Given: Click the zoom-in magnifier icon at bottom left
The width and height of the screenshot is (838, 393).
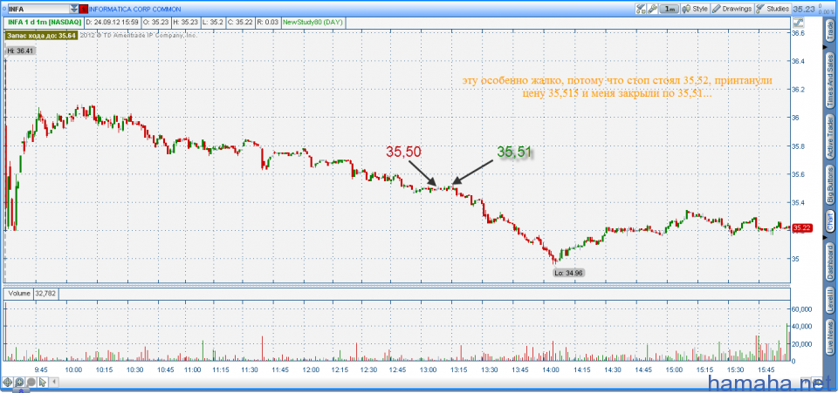Looking at the screenshot, I should click(18, 383).
